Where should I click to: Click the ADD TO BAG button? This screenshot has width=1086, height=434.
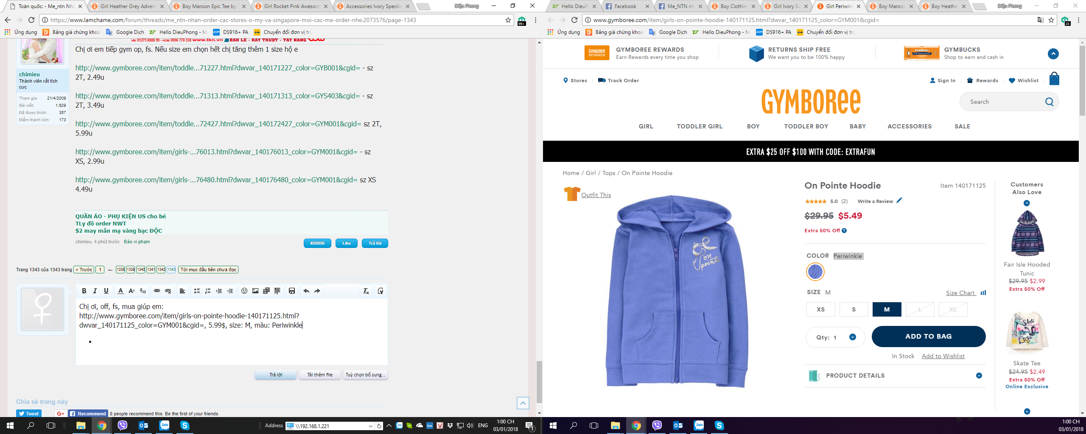(x=928, y=337)
